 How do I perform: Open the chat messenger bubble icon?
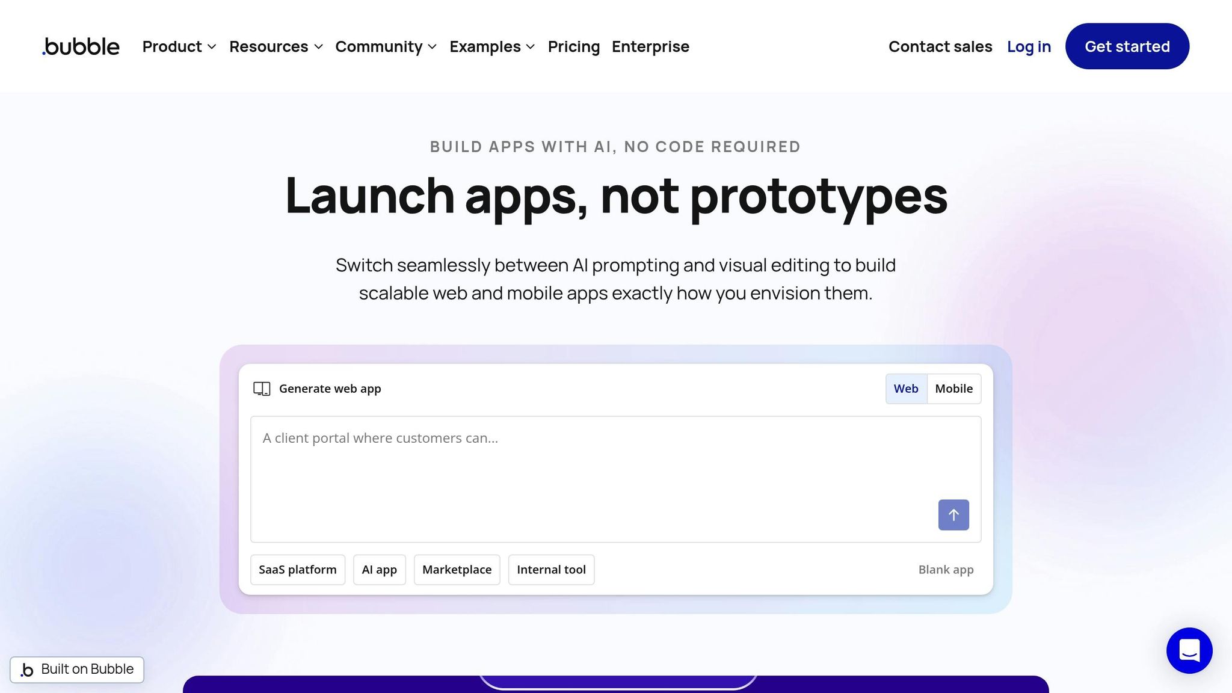click(x=1189, y=650)
